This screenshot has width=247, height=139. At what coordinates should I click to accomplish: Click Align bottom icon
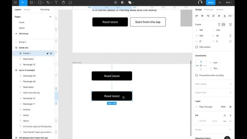pos(225,16)
